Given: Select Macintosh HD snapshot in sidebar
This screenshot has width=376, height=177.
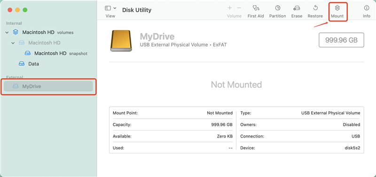Looking at the screenshot, I should (x=61, y=53).
